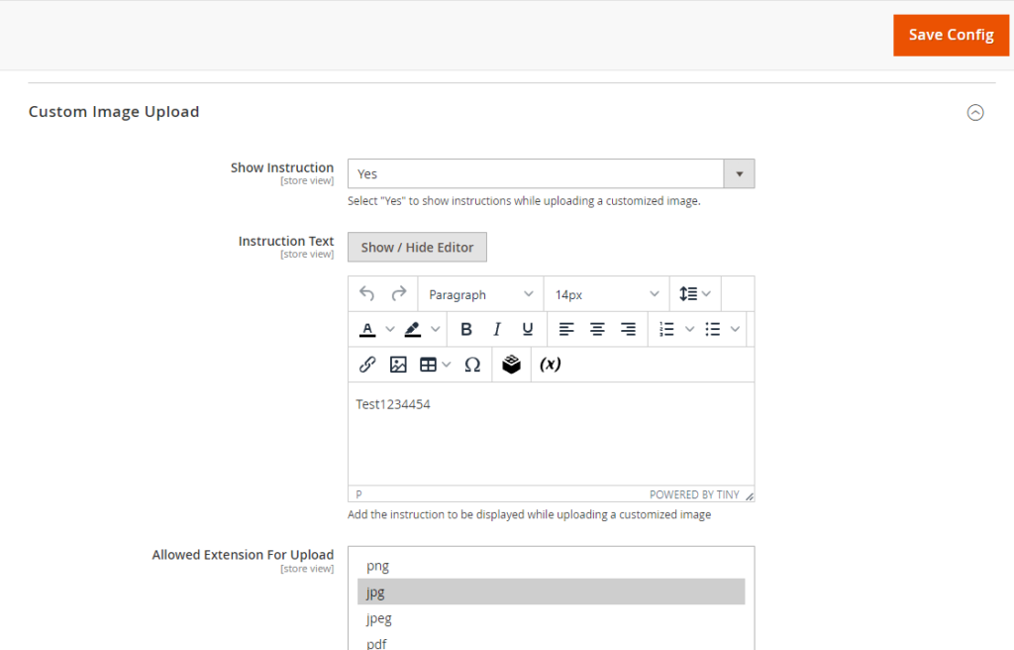Align text center using the center align icon
Image resolution: width=1014 pixels, height=650 pixels.
pos(597,328)
